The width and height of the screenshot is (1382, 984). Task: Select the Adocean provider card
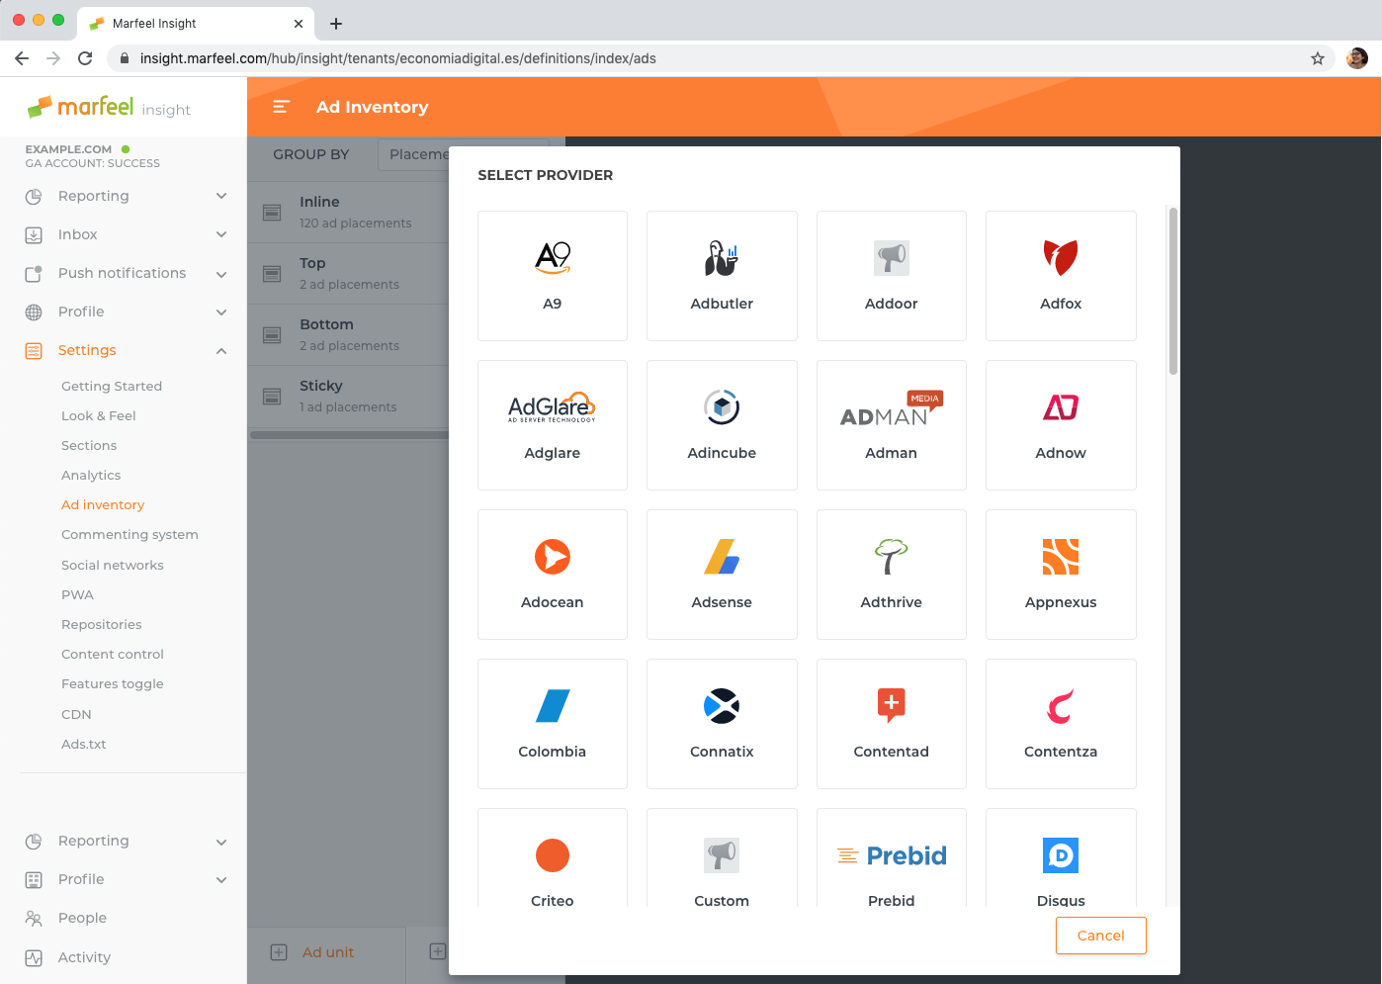pyautogui.click(x=553, y=575)
